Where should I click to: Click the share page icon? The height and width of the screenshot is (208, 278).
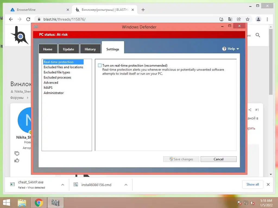(x=239, y=19)
